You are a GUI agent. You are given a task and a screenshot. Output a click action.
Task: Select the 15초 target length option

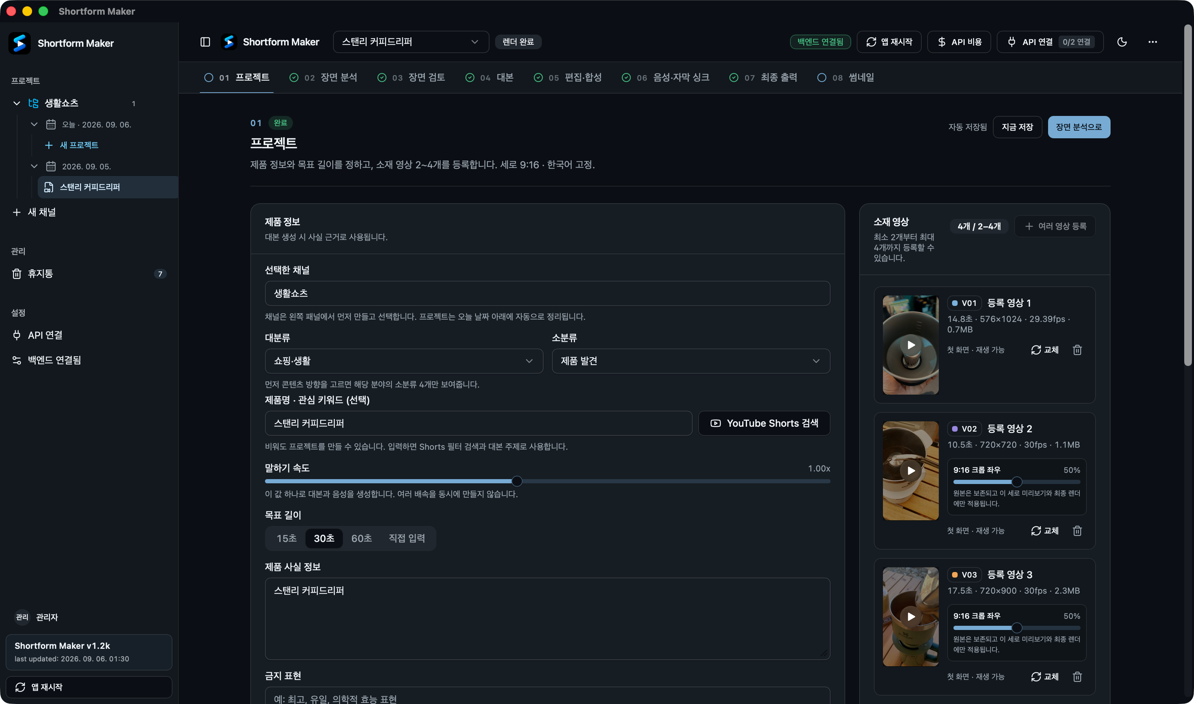tap(286, 538)
